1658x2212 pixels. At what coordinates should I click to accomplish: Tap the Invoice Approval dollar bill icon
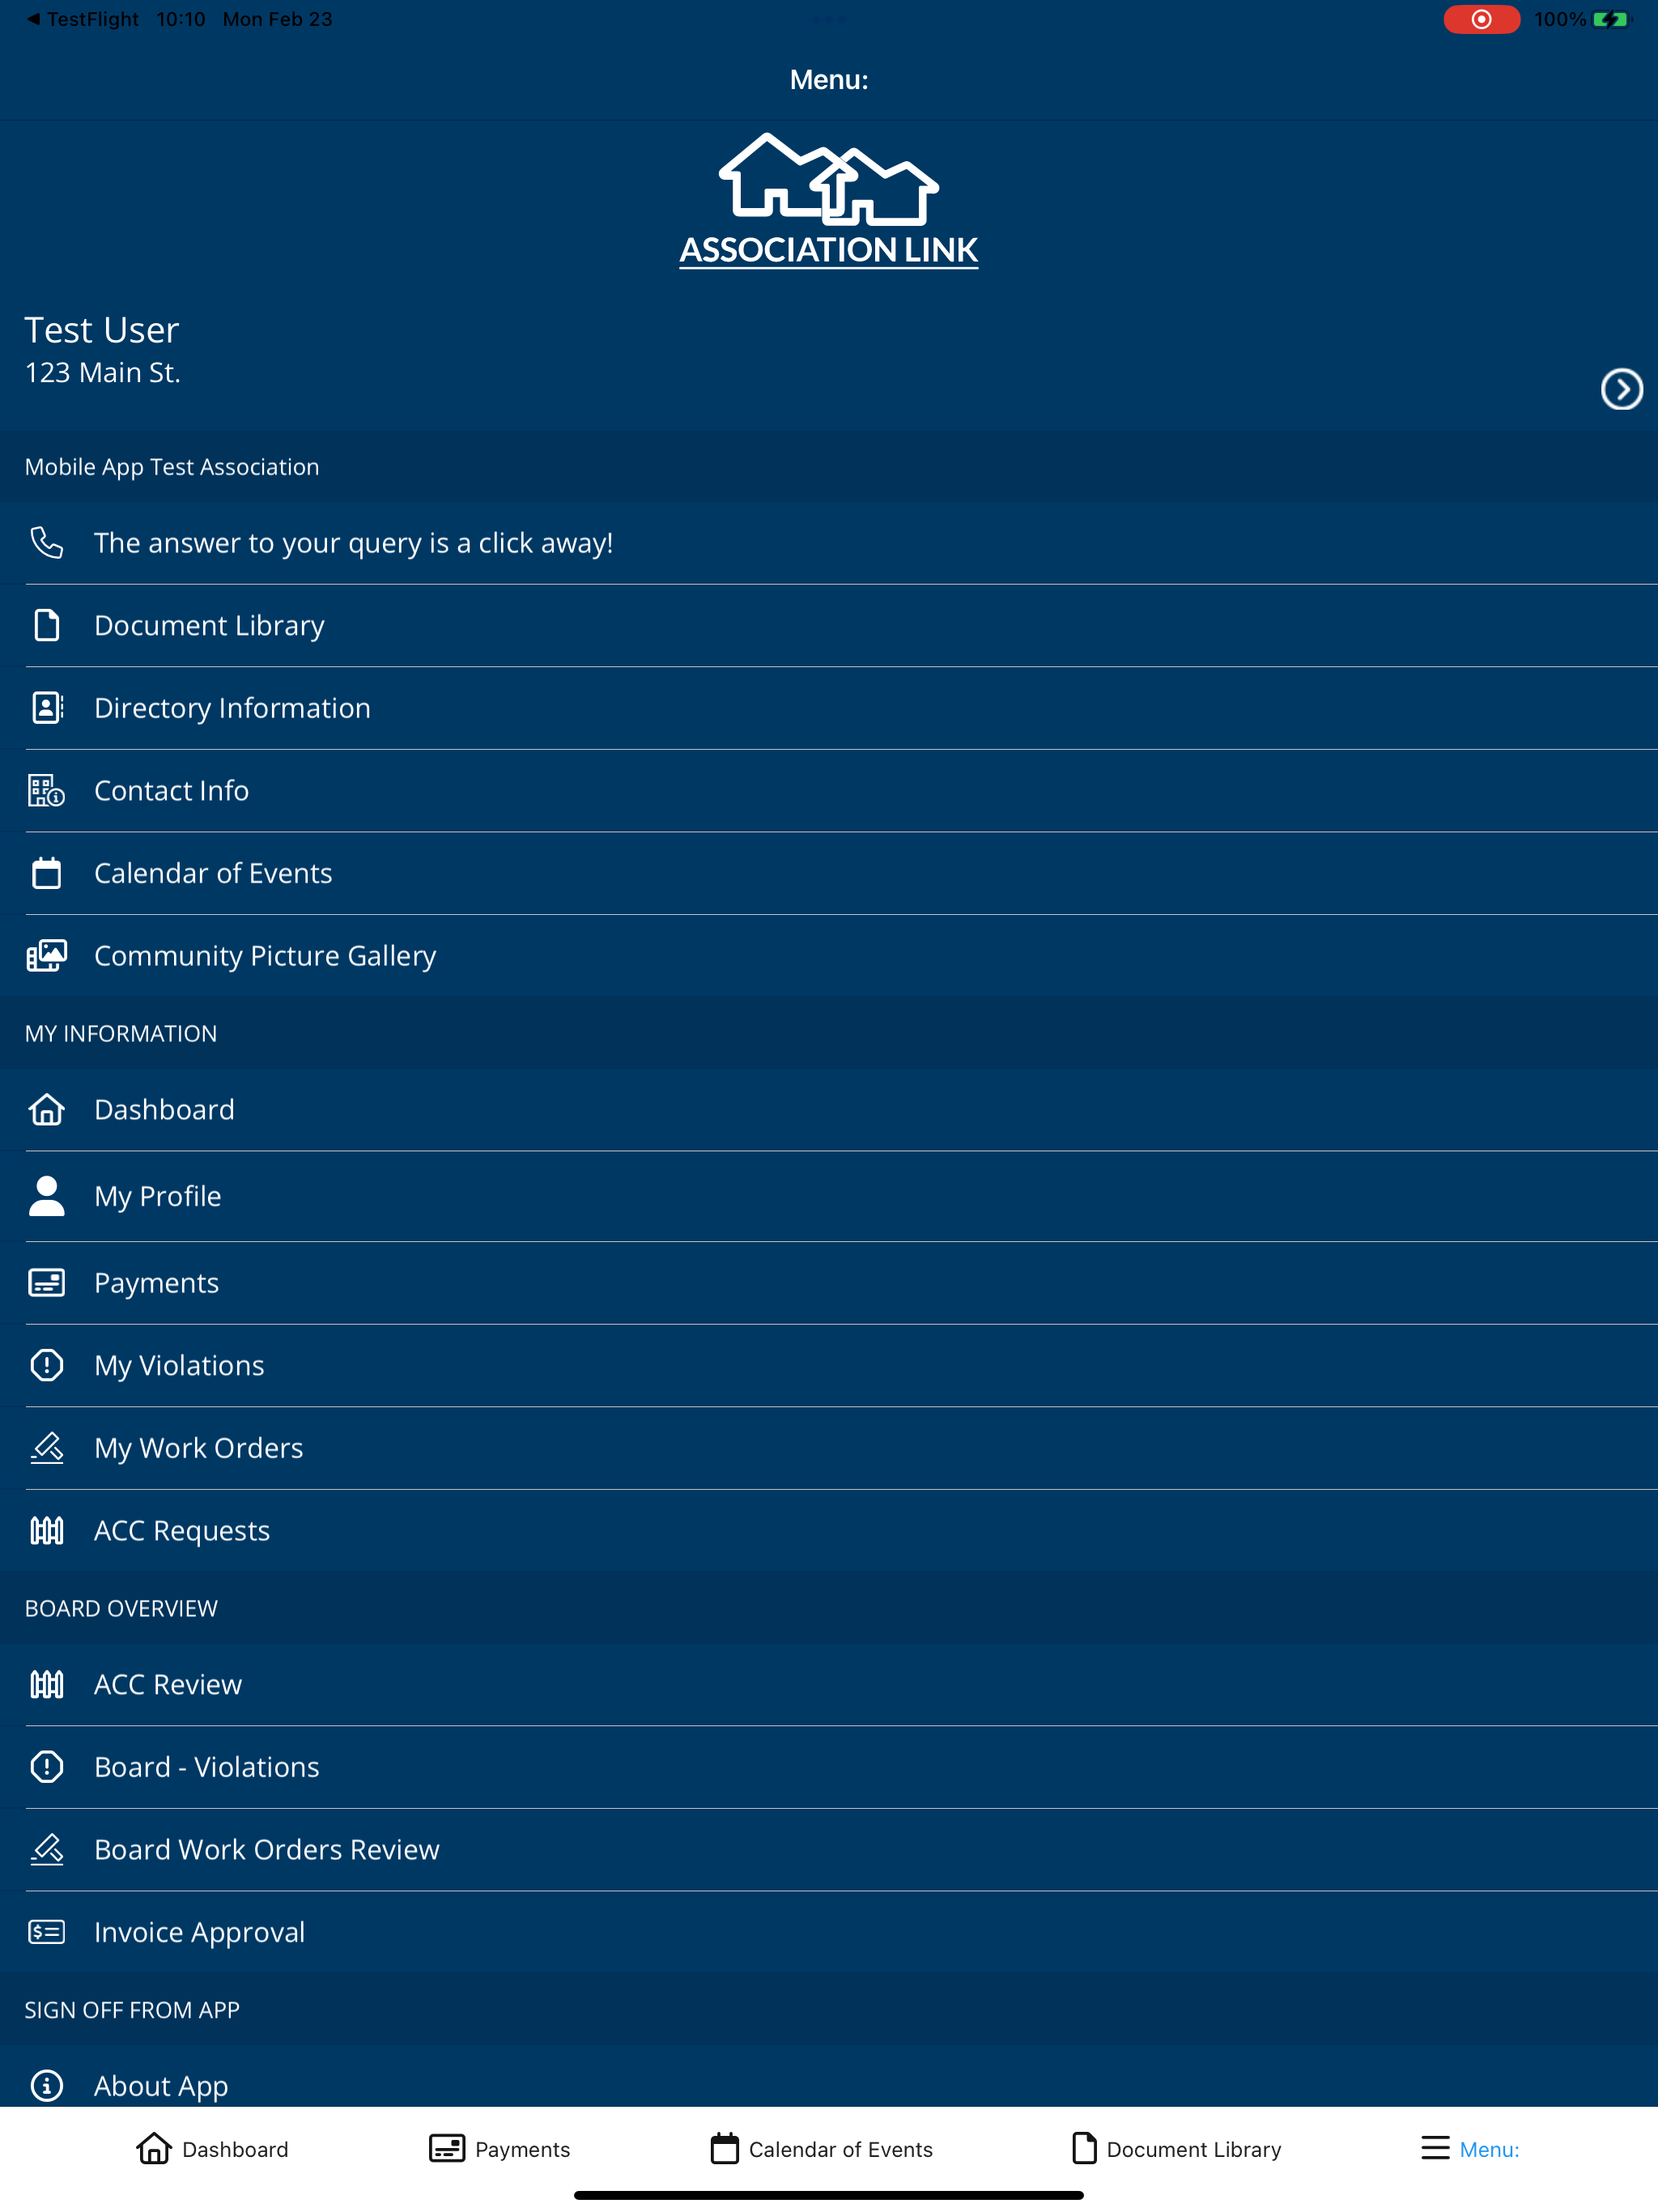tap(47, 1932)
